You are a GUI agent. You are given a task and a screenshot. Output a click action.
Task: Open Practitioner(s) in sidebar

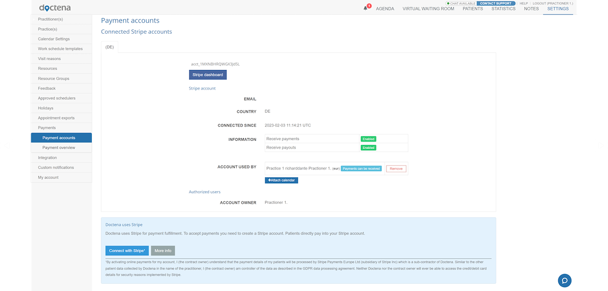tap(61, 19)
